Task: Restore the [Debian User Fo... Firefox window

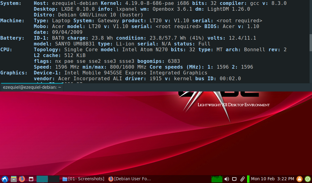Action: point(129,179)
